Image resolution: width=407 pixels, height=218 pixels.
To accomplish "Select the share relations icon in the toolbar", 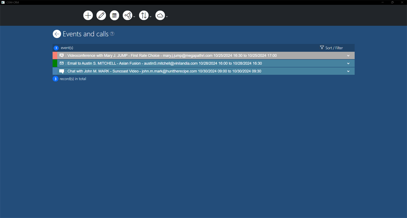I will [x=128, y=15].
